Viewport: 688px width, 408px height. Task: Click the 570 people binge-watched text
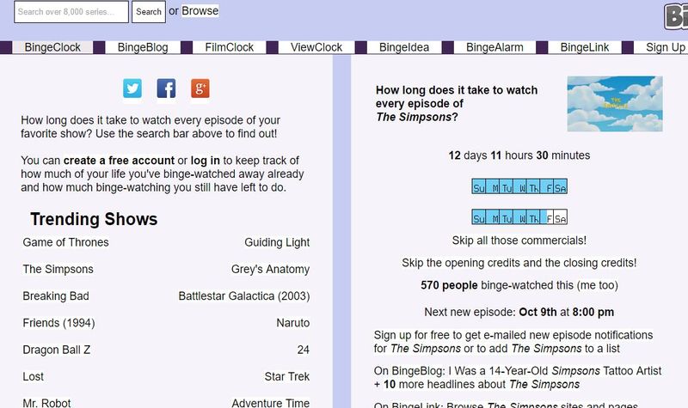click(x=497, y=285)
